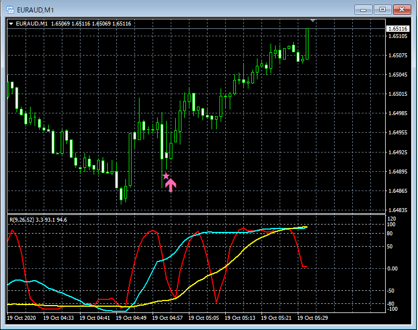Click the 1.64955 price scale value
The height and width of the screenshot is (330, 418).
(x=398, y=133)
